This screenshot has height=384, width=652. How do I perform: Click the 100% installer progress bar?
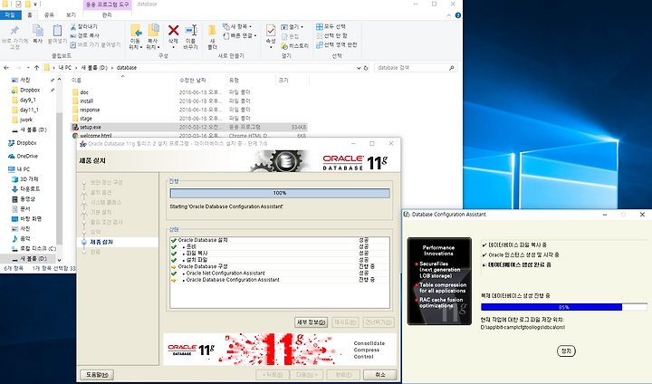[280, 193]
